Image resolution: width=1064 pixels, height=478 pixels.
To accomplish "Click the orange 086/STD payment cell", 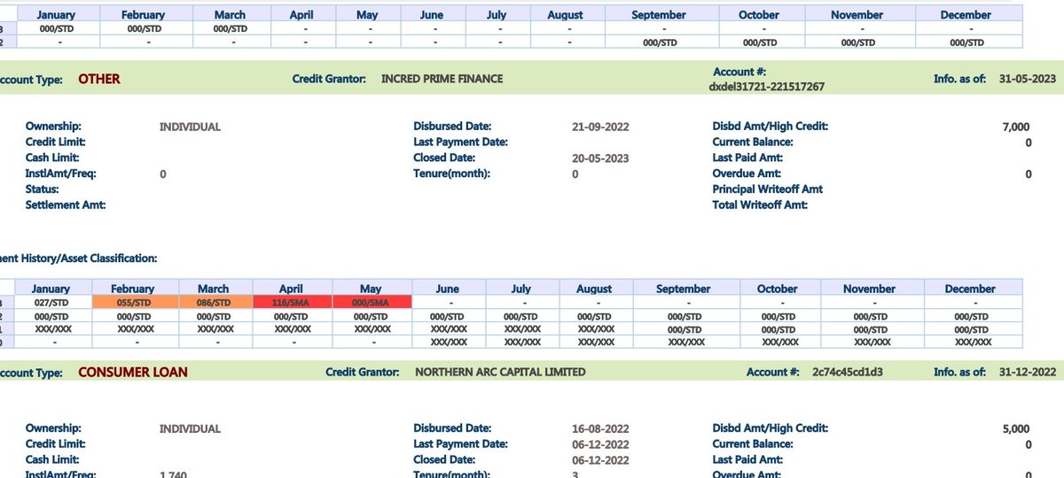I will point(215,302).
